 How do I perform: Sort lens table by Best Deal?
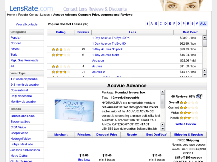pos(190,32)
